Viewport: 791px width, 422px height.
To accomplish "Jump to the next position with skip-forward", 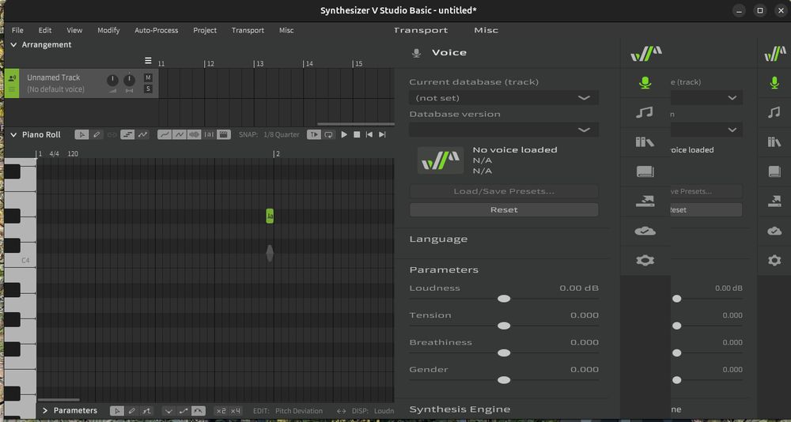I will [382, 134].
